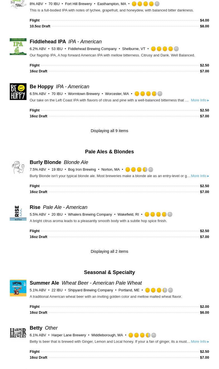Click the Be Hoppy smiley logo

18,92
